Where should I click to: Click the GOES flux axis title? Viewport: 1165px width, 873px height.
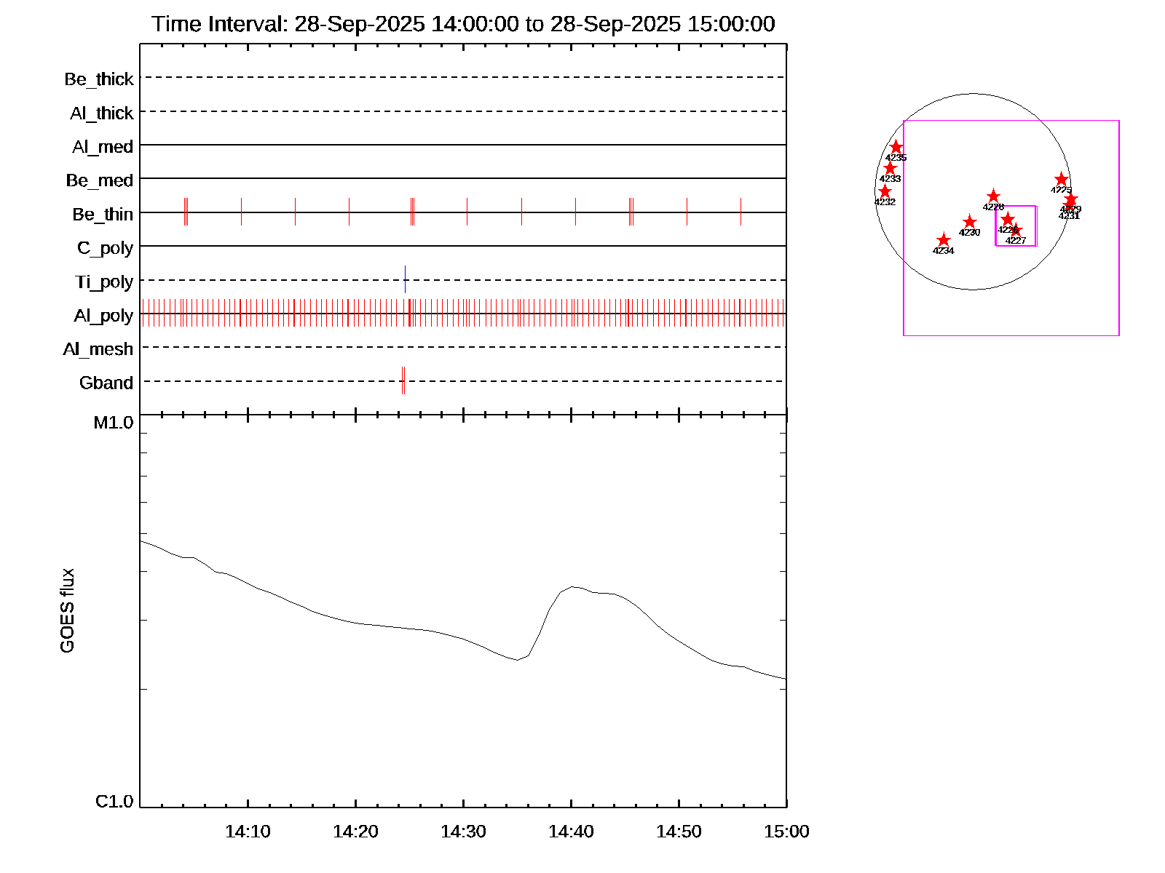(67, 610)
